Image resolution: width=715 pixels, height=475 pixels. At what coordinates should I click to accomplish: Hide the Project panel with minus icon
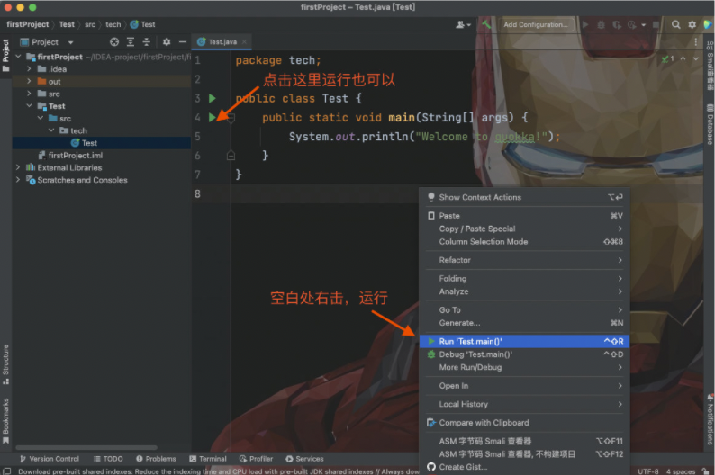tap(183, 42)
